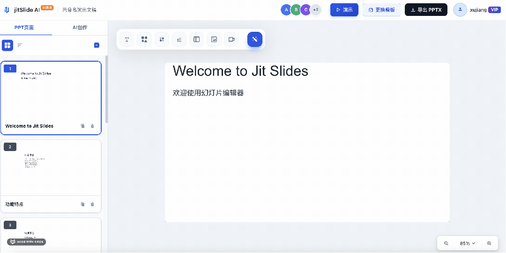This screenshot has width=506, height=253.
Task: Switch to the PPT页面 tab
Action: [24, 28]
